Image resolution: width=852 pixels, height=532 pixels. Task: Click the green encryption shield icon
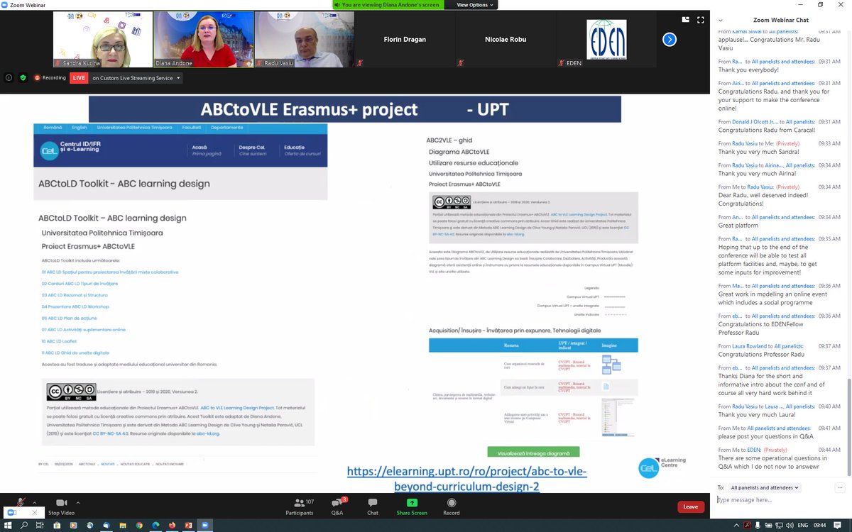coord(23,78)
